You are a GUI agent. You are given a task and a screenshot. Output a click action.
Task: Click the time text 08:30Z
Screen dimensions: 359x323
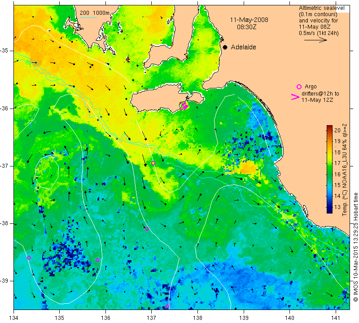[246, 27]
